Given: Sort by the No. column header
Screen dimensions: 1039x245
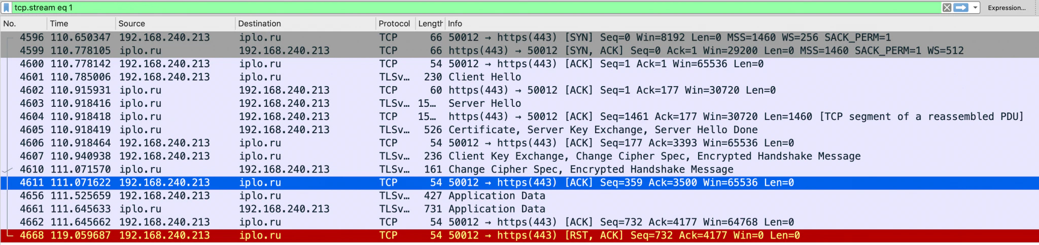Looking at the screenshot, I should tap(24, 24).
